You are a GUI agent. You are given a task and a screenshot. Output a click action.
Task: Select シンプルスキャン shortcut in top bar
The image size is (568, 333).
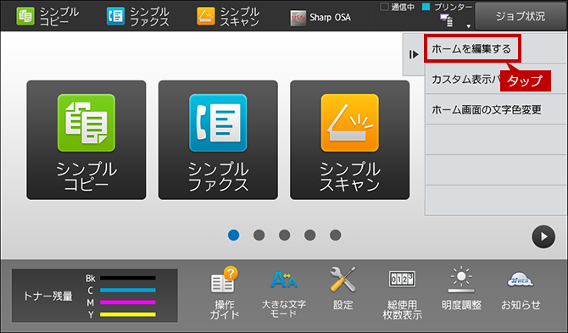(x=228, y=16)
